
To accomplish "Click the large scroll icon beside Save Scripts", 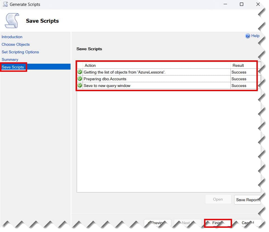I will [12, 21].
